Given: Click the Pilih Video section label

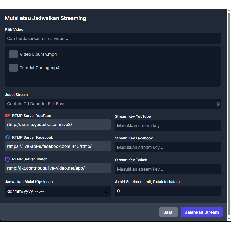Looking at the screenshot, I should pos(14,29).
